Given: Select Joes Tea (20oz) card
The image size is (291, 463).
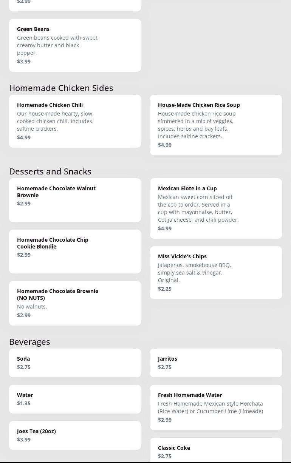Looking at the screenshot, I should (75, 435).
